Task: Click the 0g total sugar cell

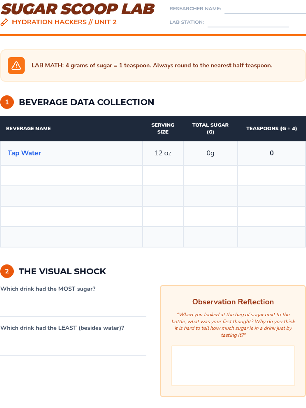Action: click(x=210, y=153)
